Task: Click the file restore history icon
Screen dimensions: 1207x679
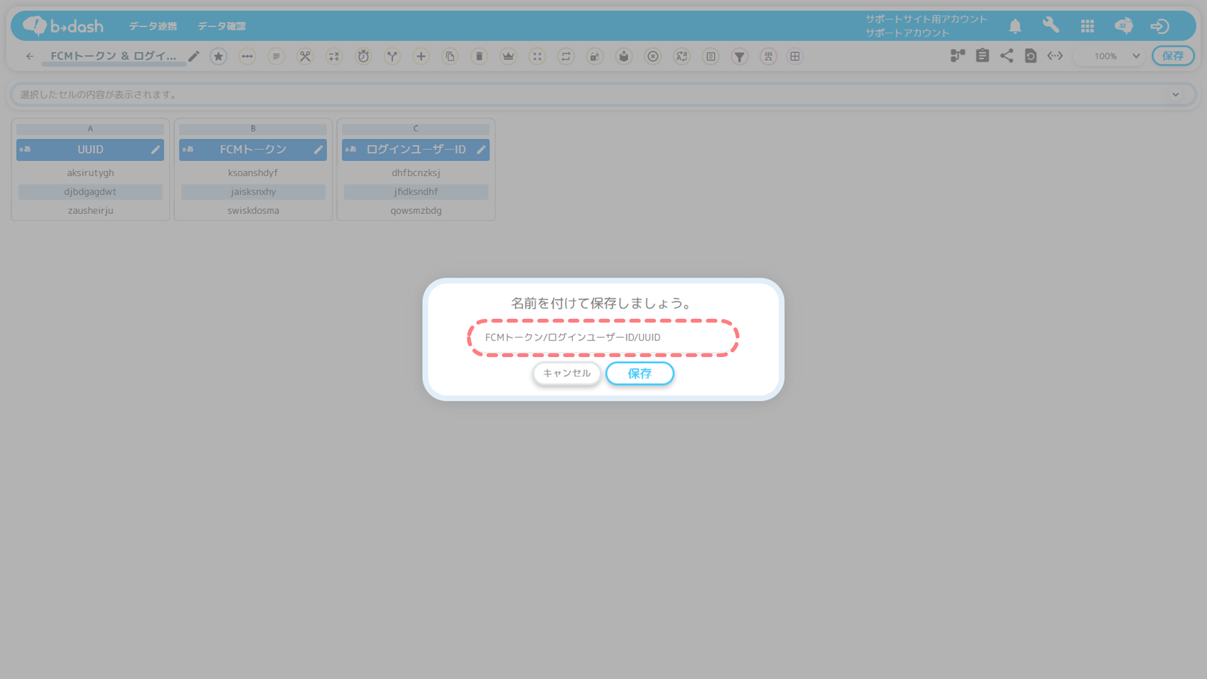Action: tap(1031, 56)
